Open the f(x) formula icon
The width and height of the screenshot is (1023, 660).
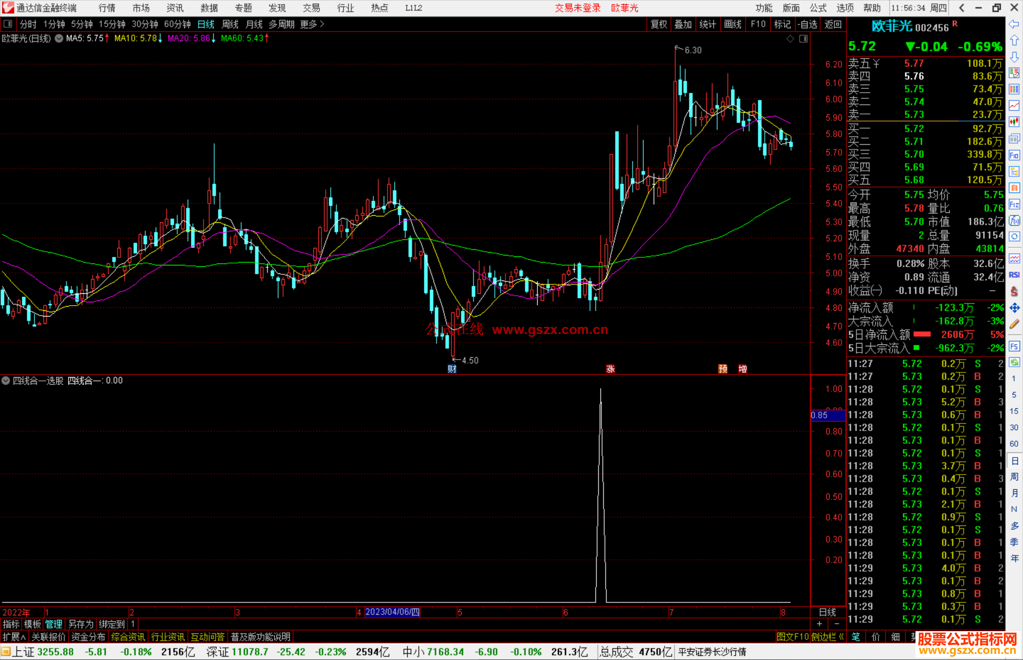tap(1014, 220)
